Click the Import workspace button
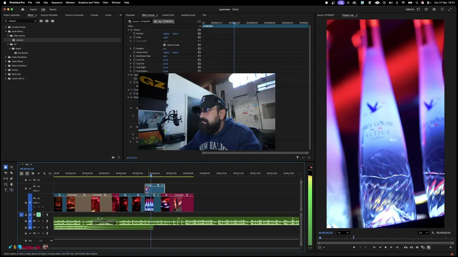 (x=33, y=9)
